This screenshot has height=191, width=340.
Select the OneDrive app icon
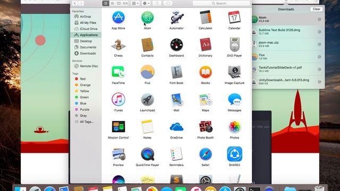pyautogui.click(x=176, y=127)
